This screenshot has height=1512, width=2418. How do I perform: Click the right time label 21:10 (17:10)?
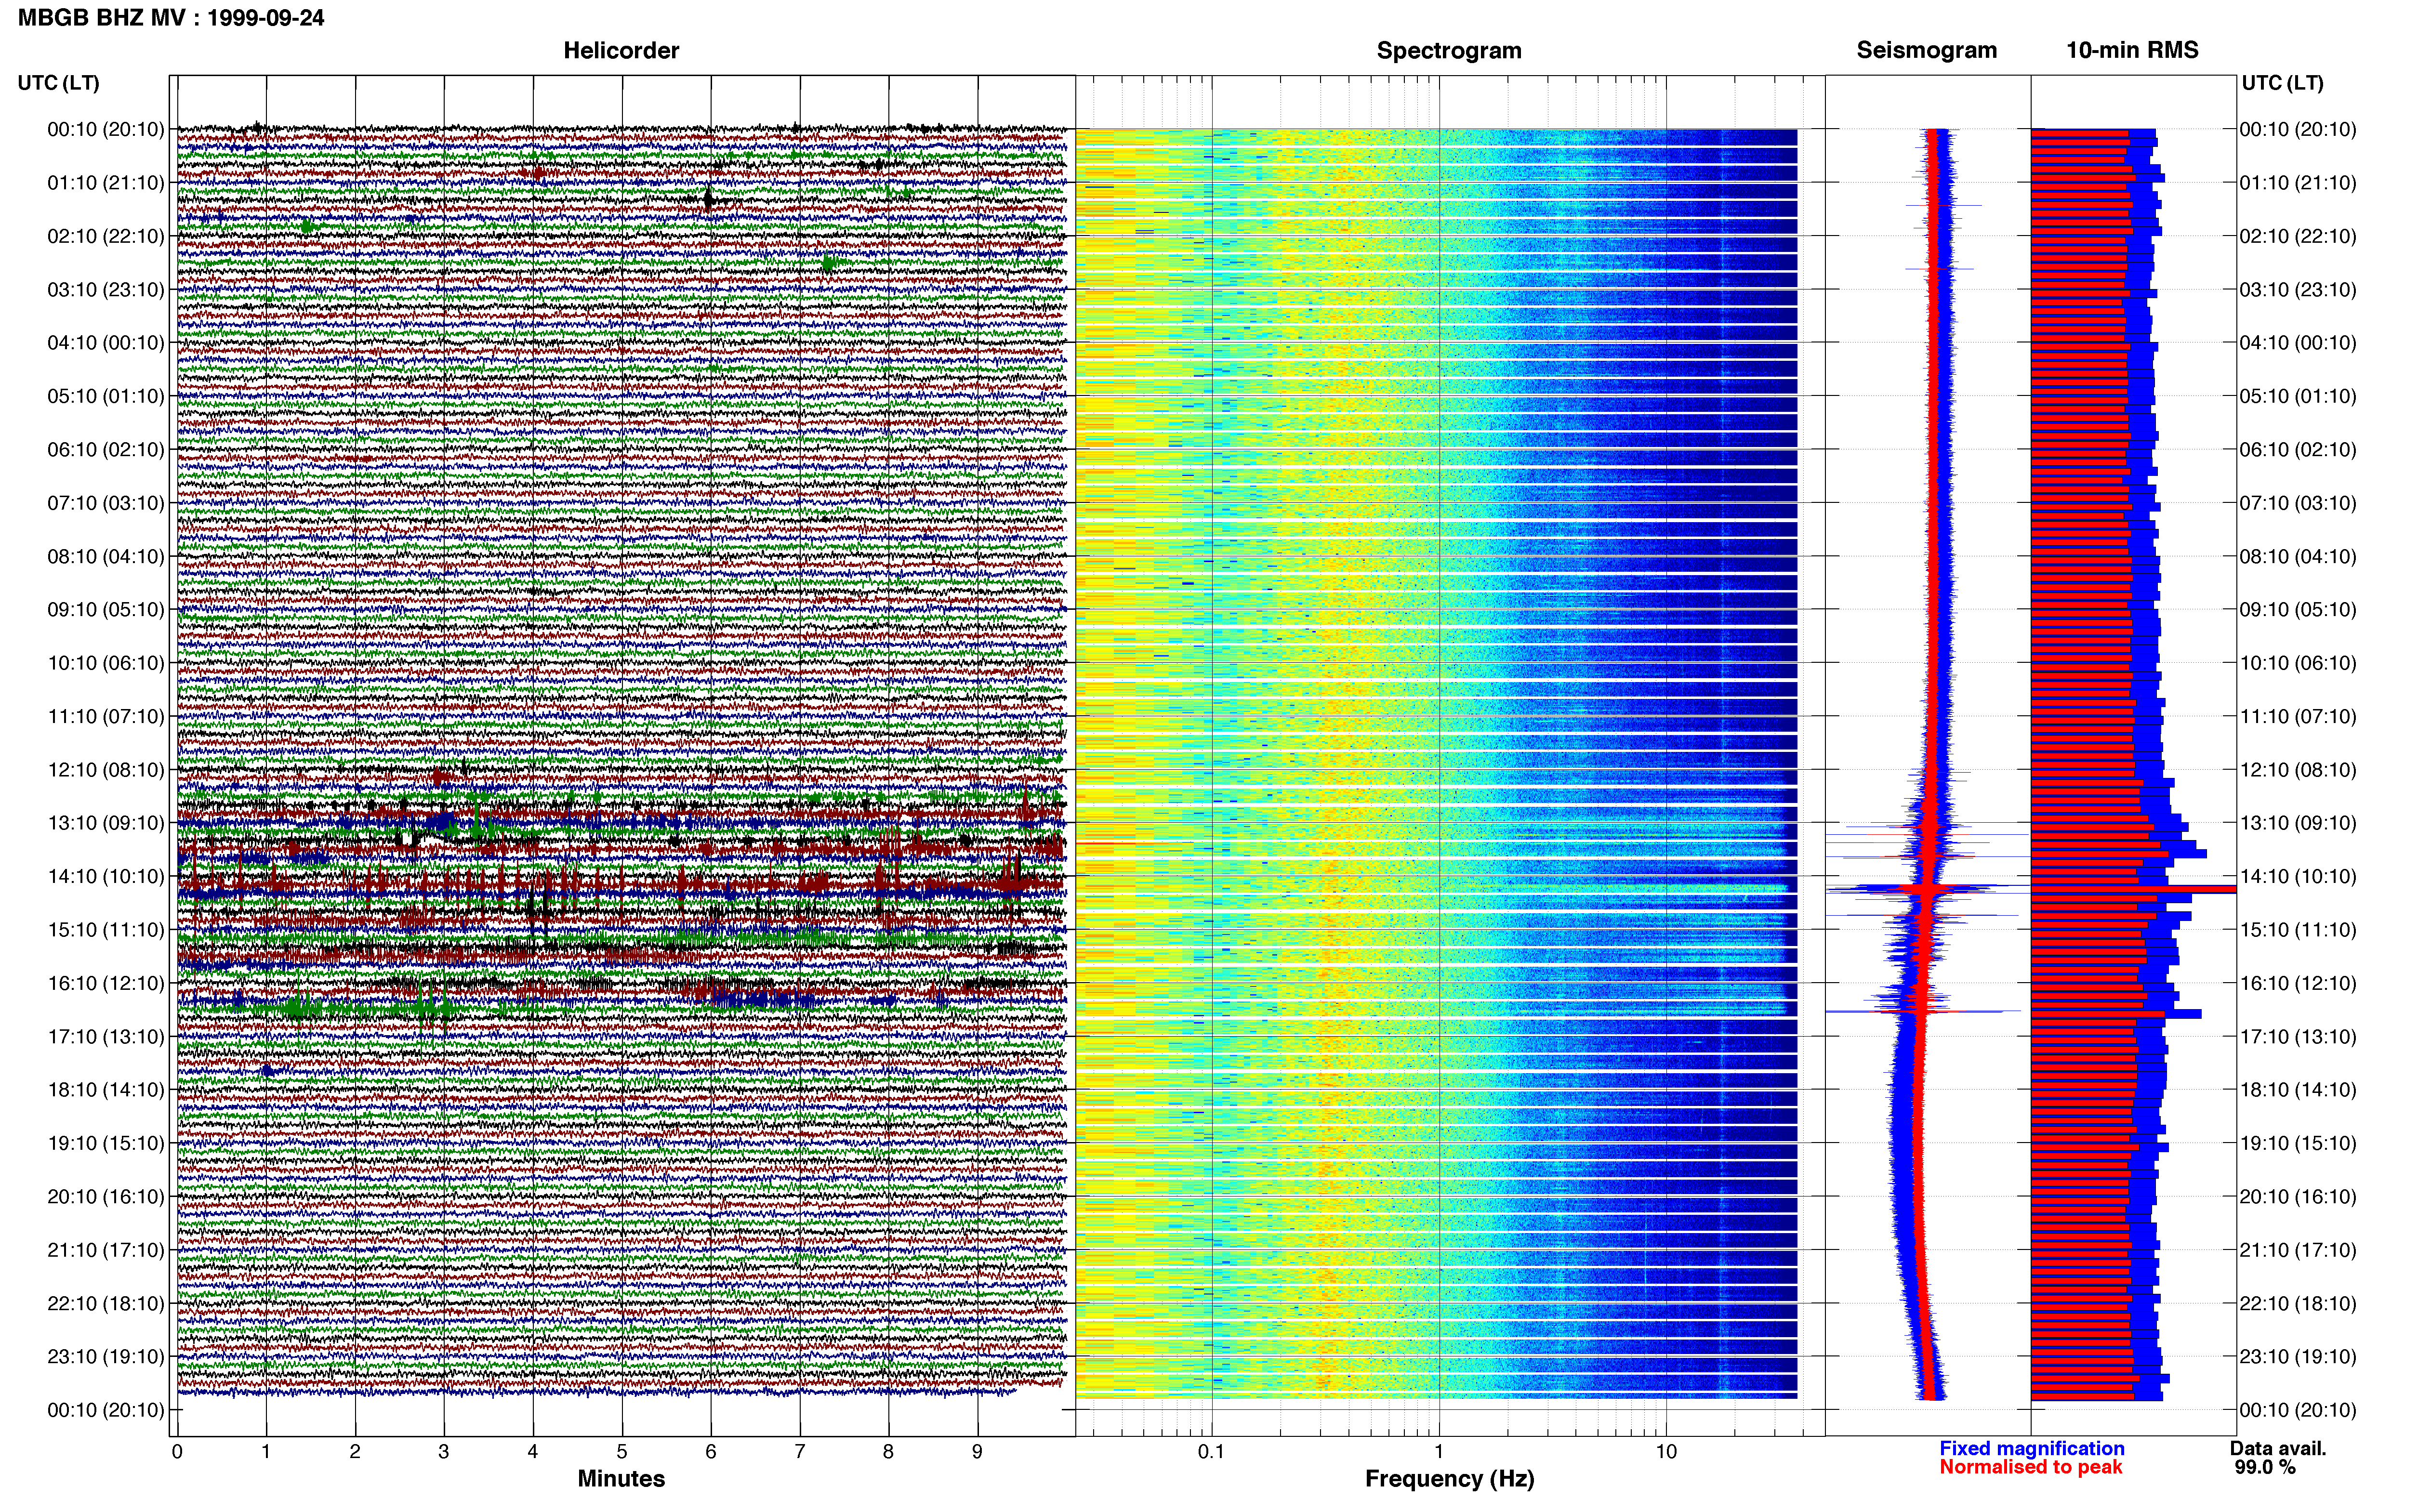pyautogui.click(x=2298, y=1250)
